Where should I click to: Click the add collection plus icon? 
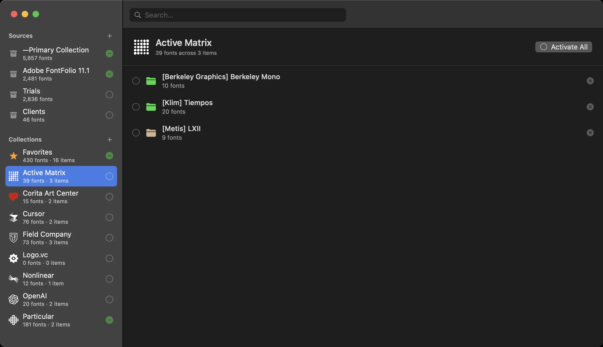[110, 140]
